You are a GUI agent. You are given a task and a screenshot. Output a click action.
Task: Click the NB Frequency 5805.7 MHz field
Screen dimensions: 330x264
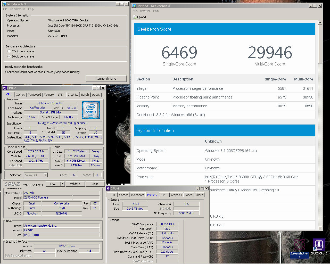point(186,213)
